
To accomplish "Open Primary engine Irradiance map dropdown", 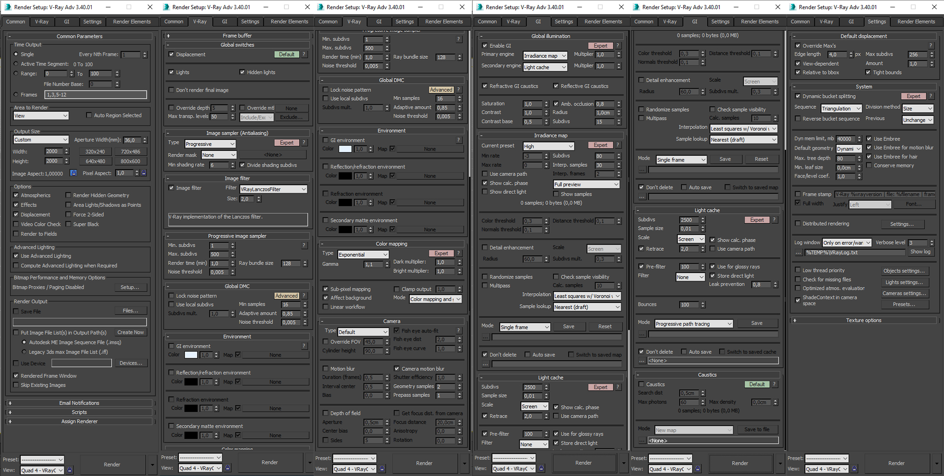I will [545, 56].
